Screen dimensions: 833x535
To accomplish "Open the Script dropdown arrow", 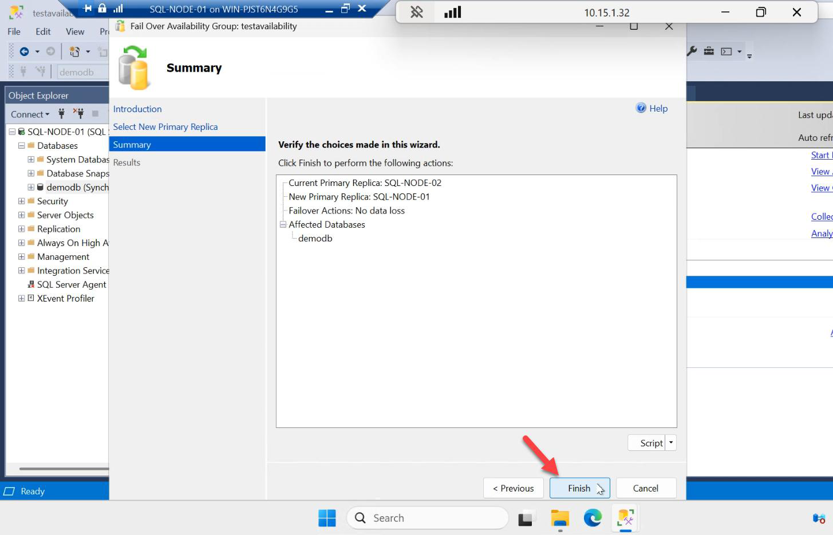I will 671,443.
